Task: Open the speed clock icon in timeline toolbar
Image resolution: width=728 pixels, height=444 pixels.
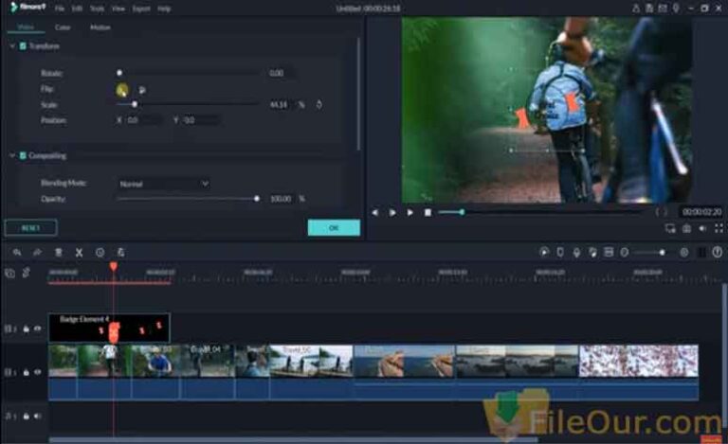Action: pyautogui.click(x=100, y=253)
